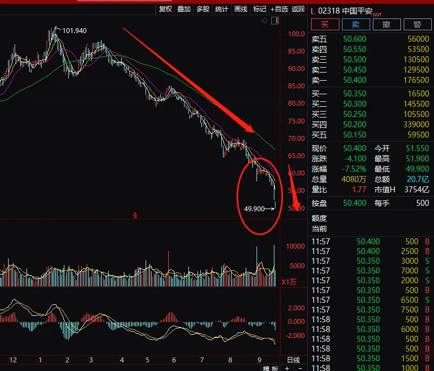
Task: Click the red S marker on chart
Action: 135,216
